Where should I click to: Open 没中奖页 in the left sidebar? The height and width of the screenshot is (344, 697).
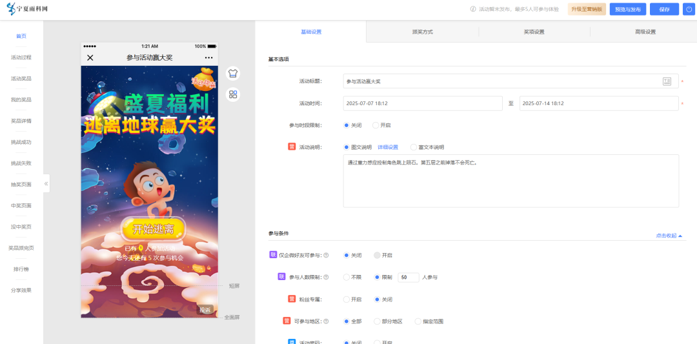coord(21,227)
